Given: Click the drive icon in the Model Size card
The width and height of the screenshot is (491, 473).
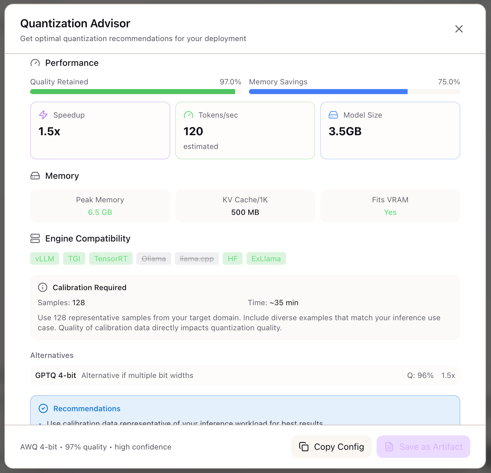Looking at the screenshot, I should (333, 115).
